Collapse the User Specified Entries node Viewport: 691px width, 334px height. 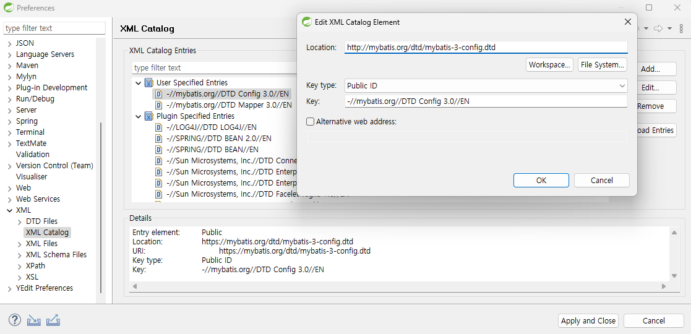(139, 83)
